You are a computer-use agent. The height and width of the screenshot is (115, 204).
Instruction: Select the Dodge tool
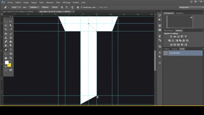point(11,45)
